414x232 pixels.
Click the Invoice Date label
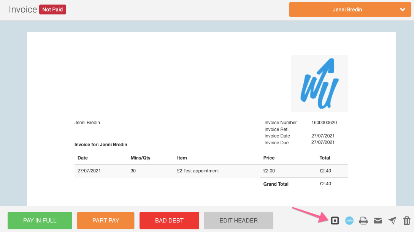277,136
